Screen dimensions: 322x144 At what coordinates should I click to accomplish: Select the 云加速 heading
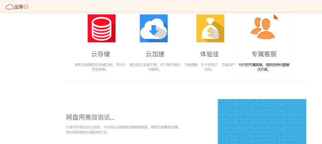(x=155, y=54)
